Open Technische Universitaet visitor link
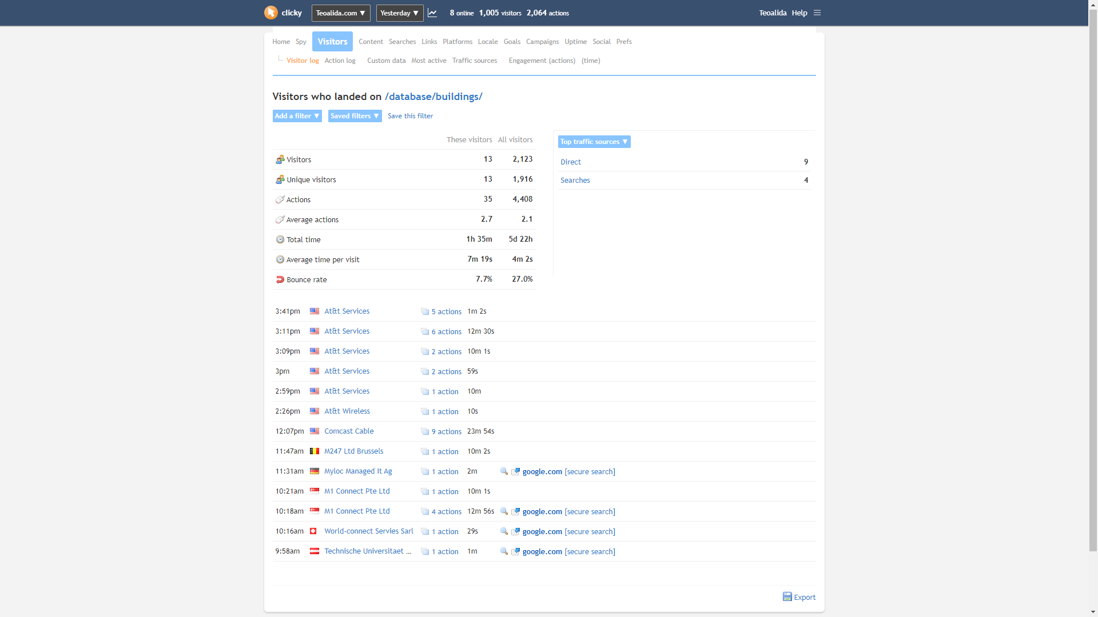1098x617 pixels. pos(368,551)
